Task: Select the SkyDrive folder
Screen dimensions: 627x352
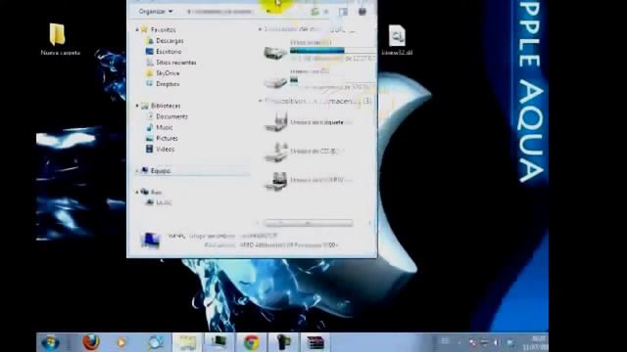Action: (168, 73)
